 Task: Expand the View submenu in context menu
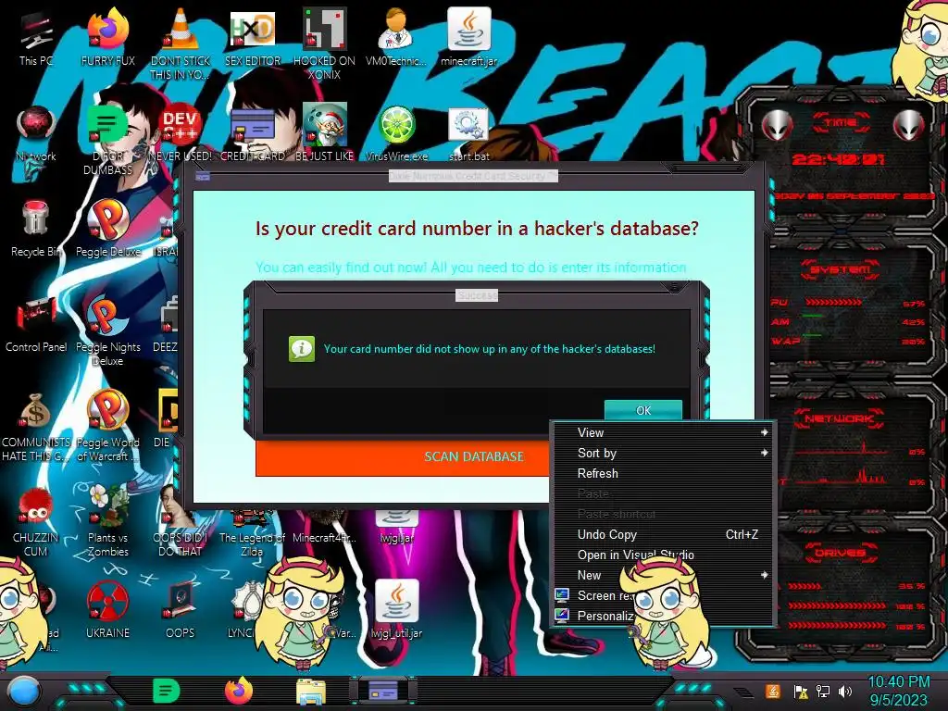click(663, 432)
